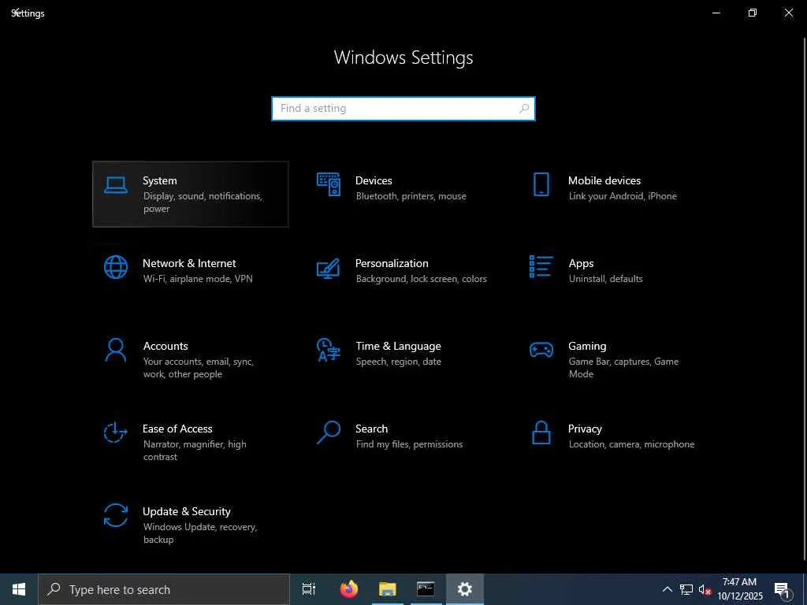The image size is (807, 605).
Task: Open the taskbar clock showing 7:47 AM
Action: [739, 589]
